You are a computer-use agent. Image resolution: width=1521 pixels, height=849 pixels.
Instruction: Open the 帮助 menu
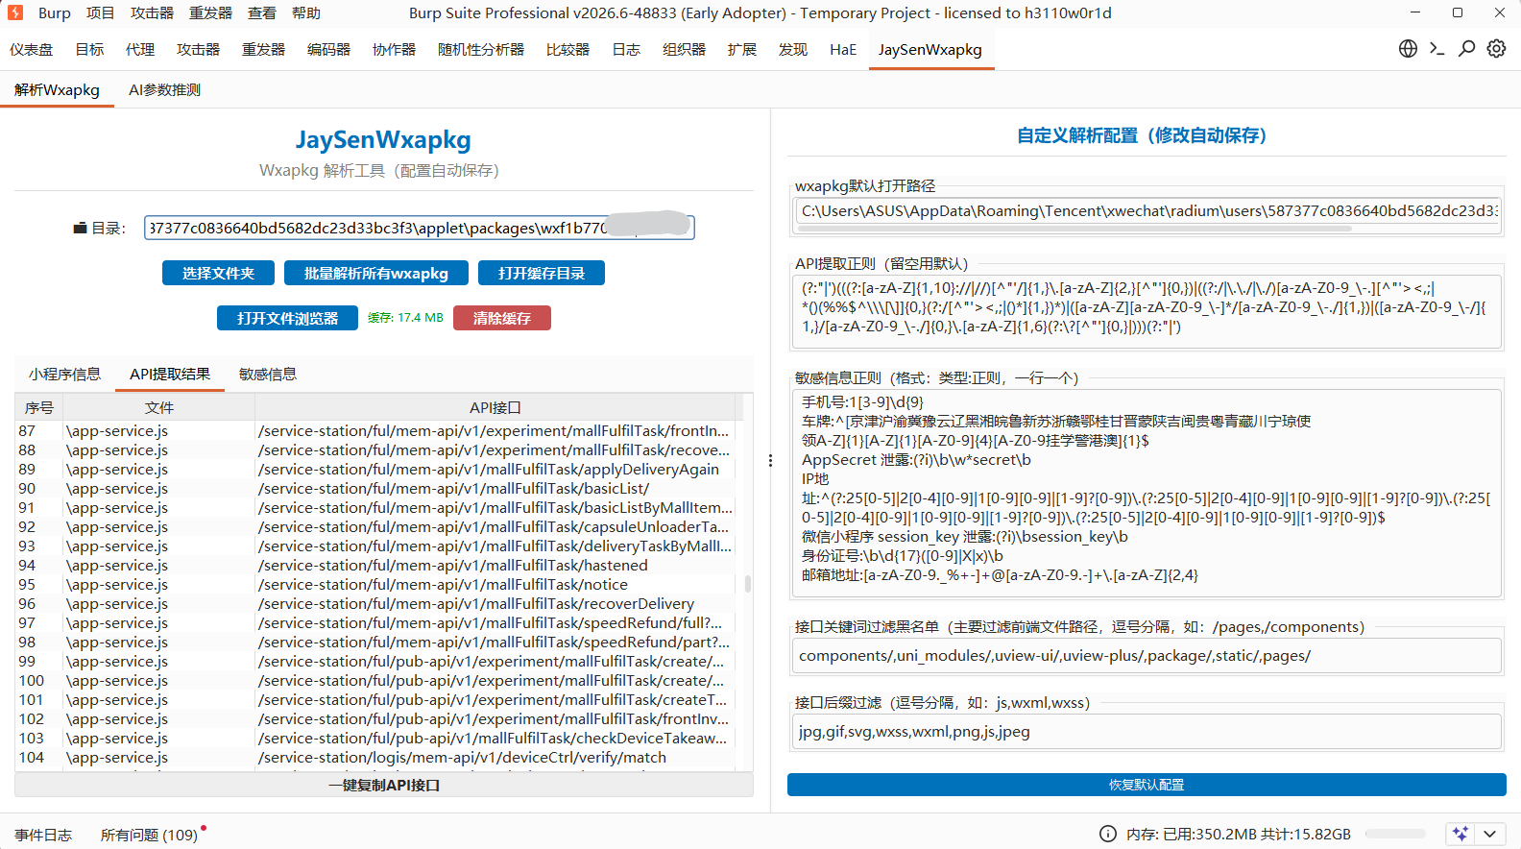coord(306,12)
